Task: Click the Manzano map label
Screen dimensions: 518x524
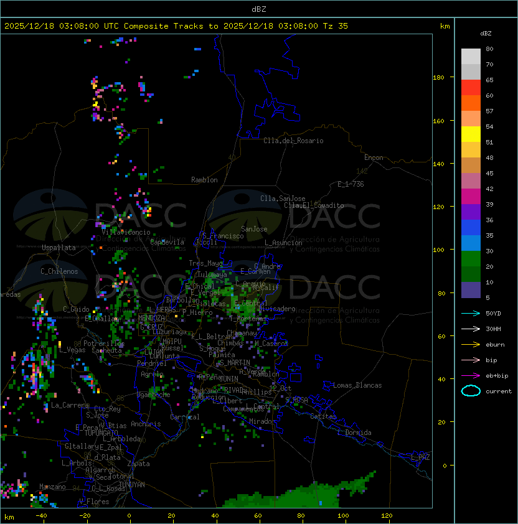Action: [52, 487]
